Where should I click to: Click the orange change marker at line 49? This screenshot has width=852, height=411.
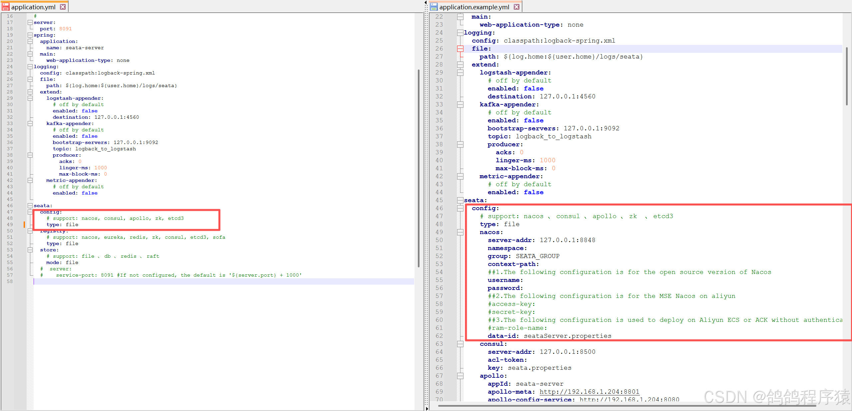24,224
